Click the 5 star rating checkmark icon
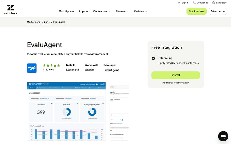The image size is (231, 144). click(153, 58)
